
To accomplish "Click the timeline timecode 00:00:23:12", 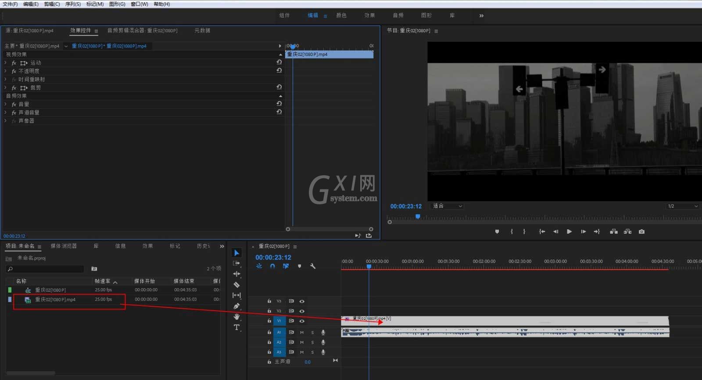I will point(273,257).
